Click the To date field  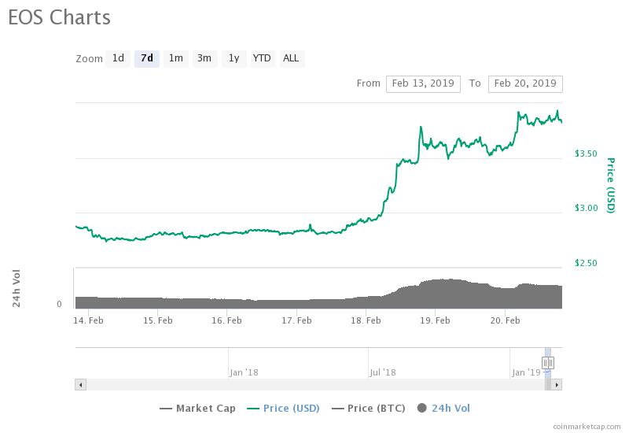coord(525,84)
